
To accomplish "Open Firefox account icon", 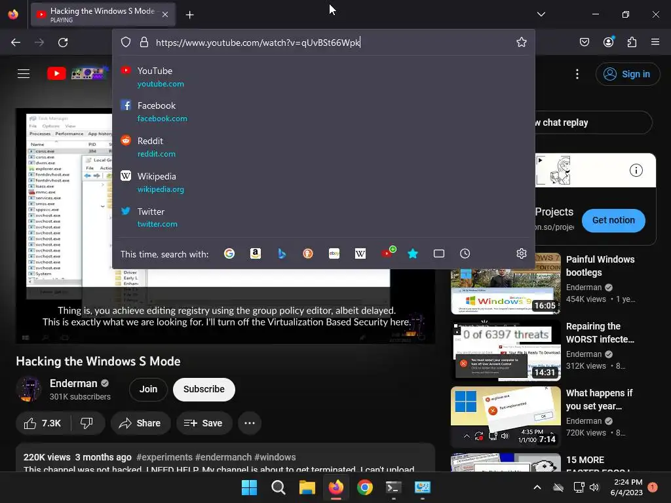I will 608,42.
